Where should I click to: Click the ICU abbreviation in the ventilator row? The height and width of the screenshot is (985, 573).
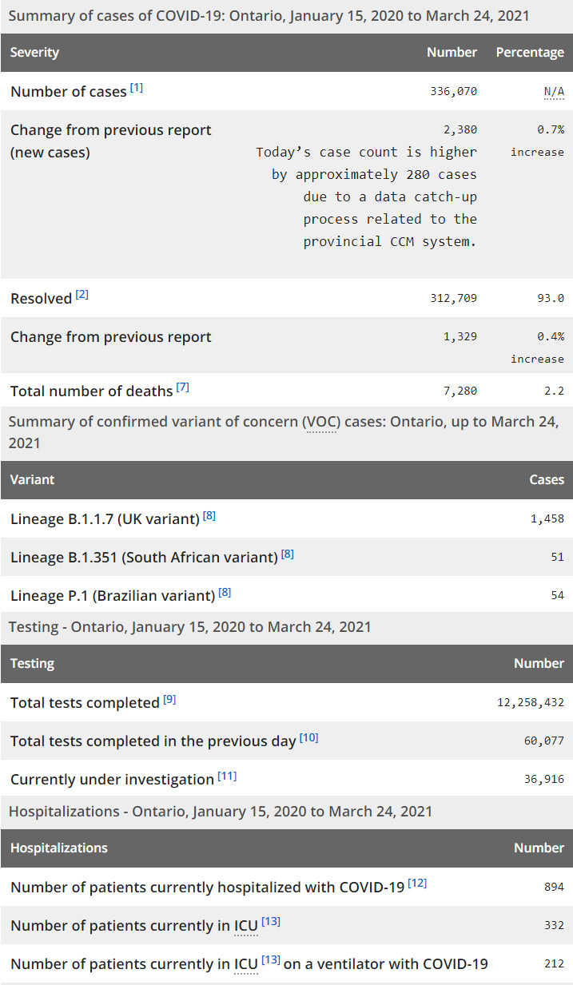(x=245, y=964)
